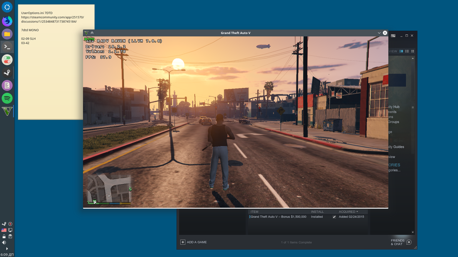Image resolution: width=458 pixels, height=257 pixels.
Task: Close the Steam window
Action: click(x=412, y=36)
